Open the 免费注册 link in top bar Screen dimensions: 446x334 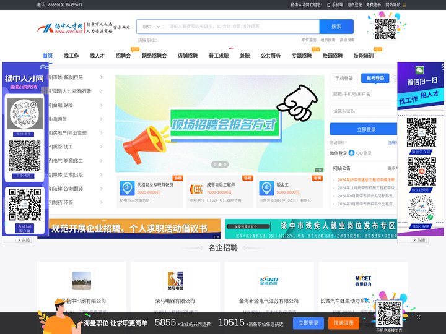pos(373,5)
